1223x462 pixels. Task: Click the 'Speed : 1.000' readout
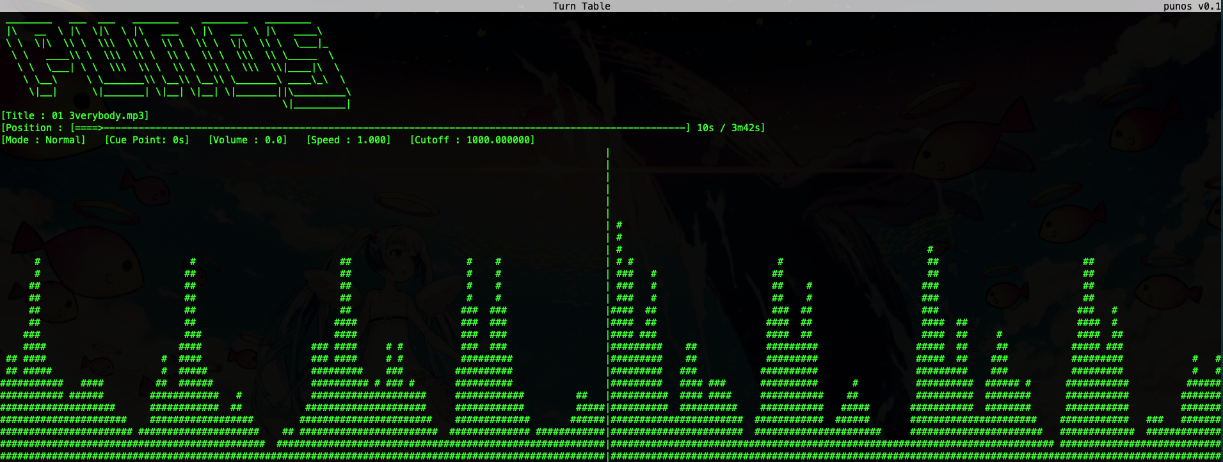point(349,140)
